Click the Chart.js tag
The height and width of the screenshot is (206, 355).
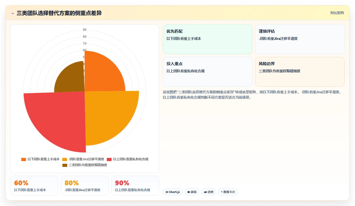tap(173, 192)
